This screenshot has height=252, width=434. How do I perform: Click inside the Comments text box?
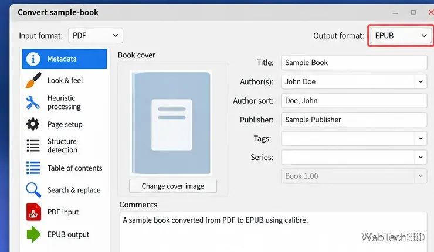pyautogui.click(x=273, y=232)
